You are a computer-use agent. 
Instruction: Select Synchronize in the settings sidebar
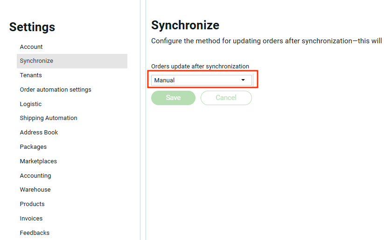point(36,61)
